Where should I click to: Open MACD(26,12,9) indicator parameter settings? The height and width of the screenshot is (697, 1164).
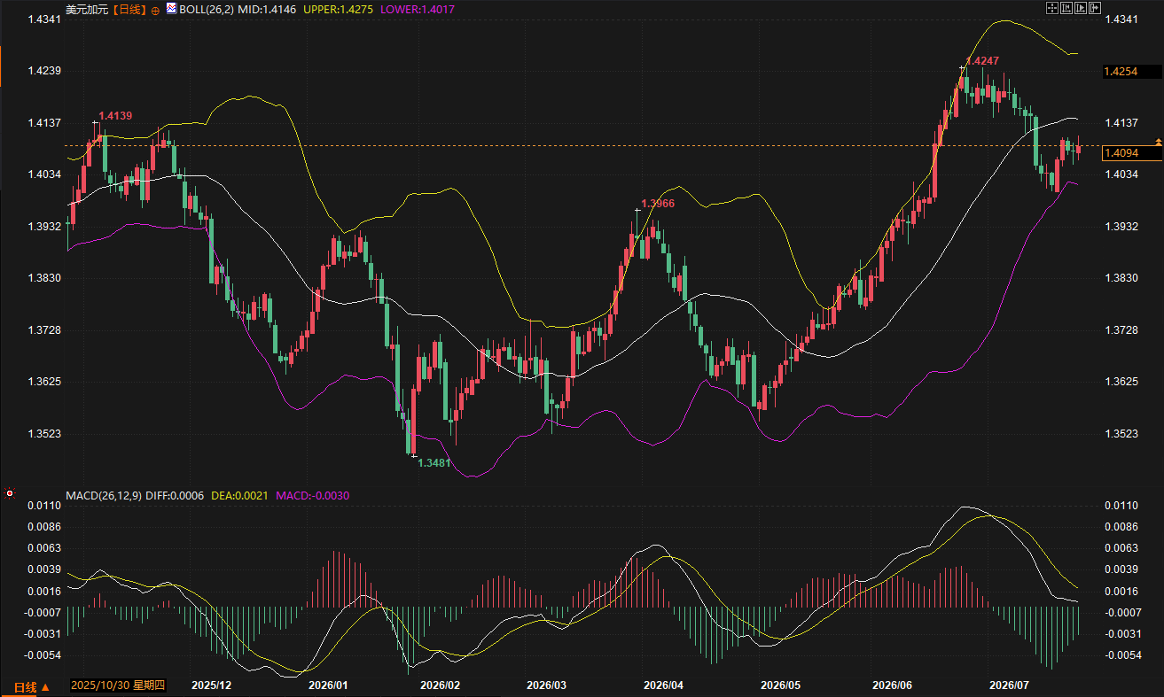click(x=103, y=493)
